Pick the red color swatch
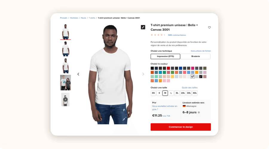This screenshot has width=269, height=149. [169, 68]
